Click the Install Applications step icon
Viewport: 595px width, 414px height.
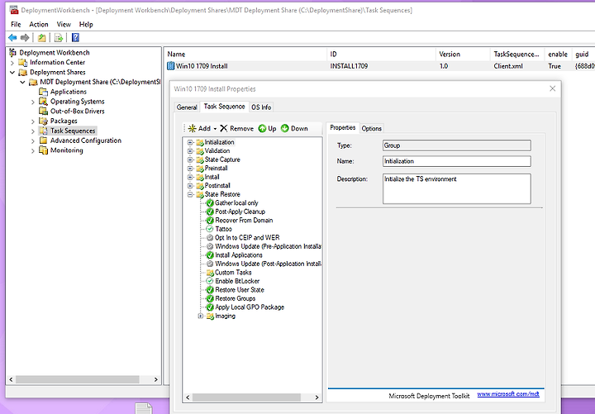pos(210,255)
